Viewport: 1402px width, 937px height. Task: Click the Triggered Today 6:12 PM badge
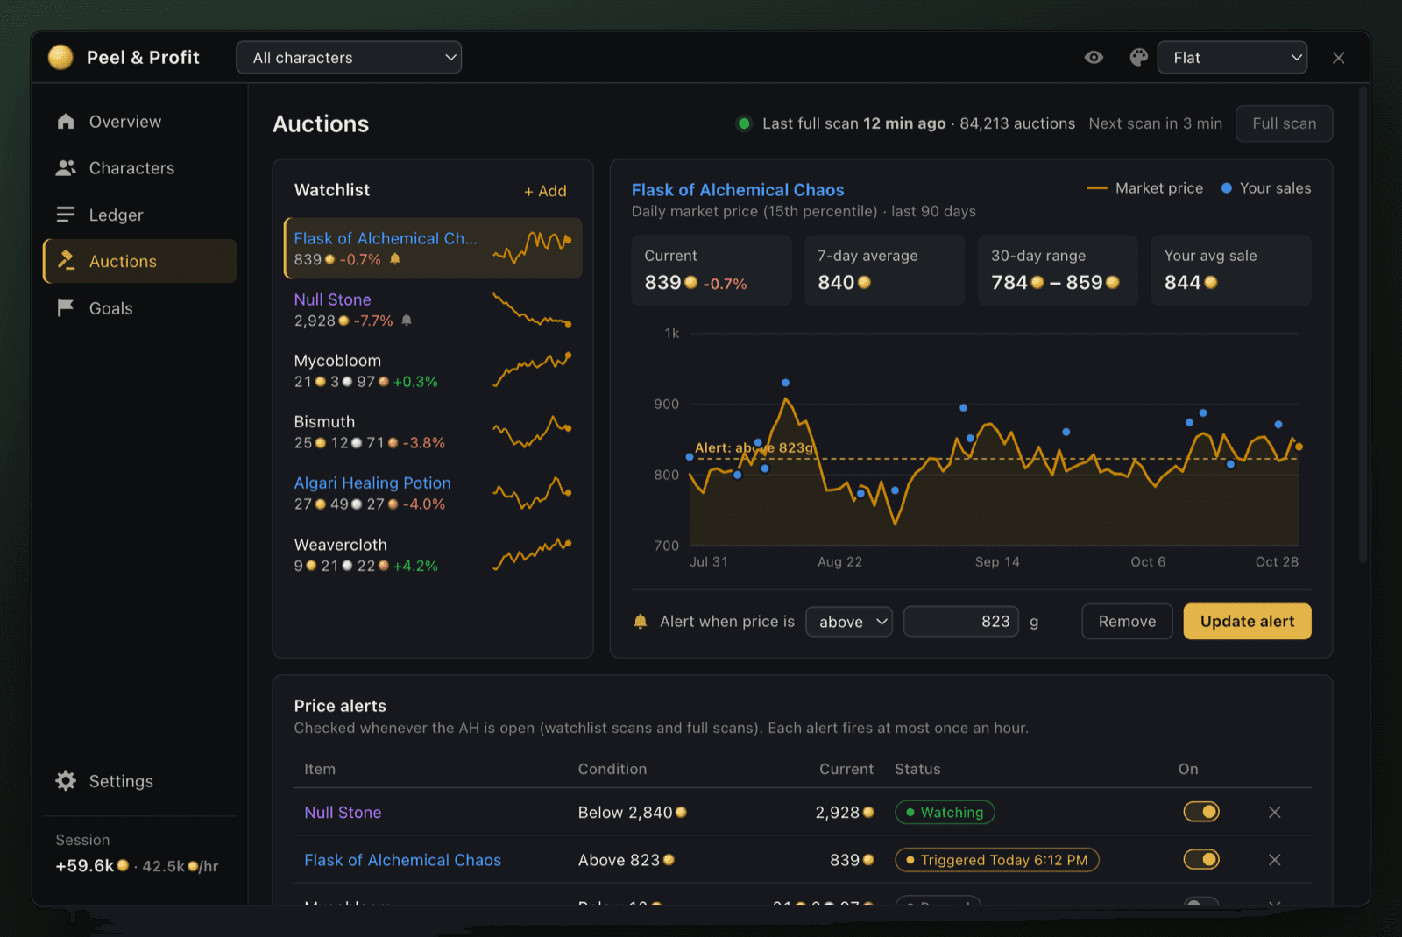coord(997,860)
